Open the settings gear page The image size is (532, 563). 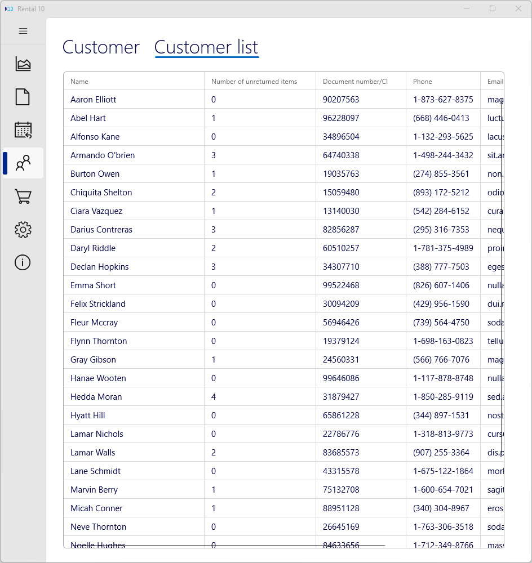click(x=23, y=229)
